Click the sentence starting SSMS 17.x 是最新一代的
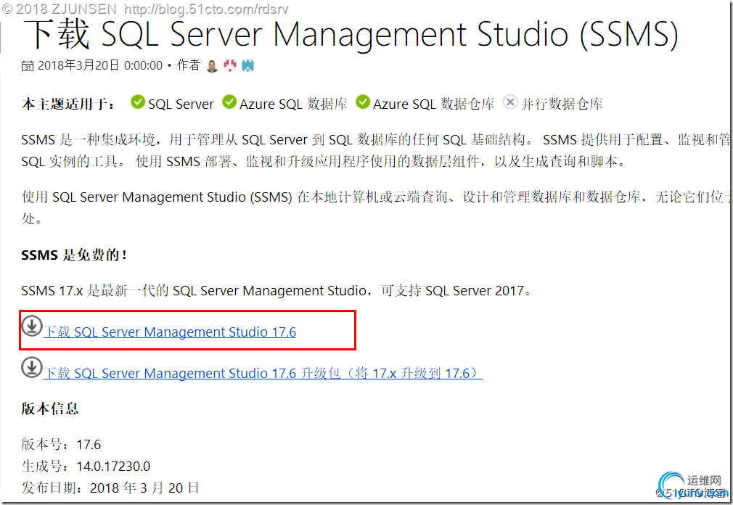 coord(277,290)
